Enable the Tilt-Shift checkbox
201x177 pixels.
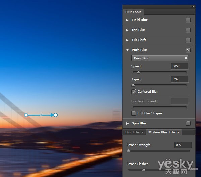(188, 40)
